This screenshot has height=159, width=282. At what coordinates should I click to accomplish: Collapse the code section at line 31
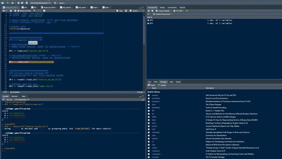tap(7, 71)
